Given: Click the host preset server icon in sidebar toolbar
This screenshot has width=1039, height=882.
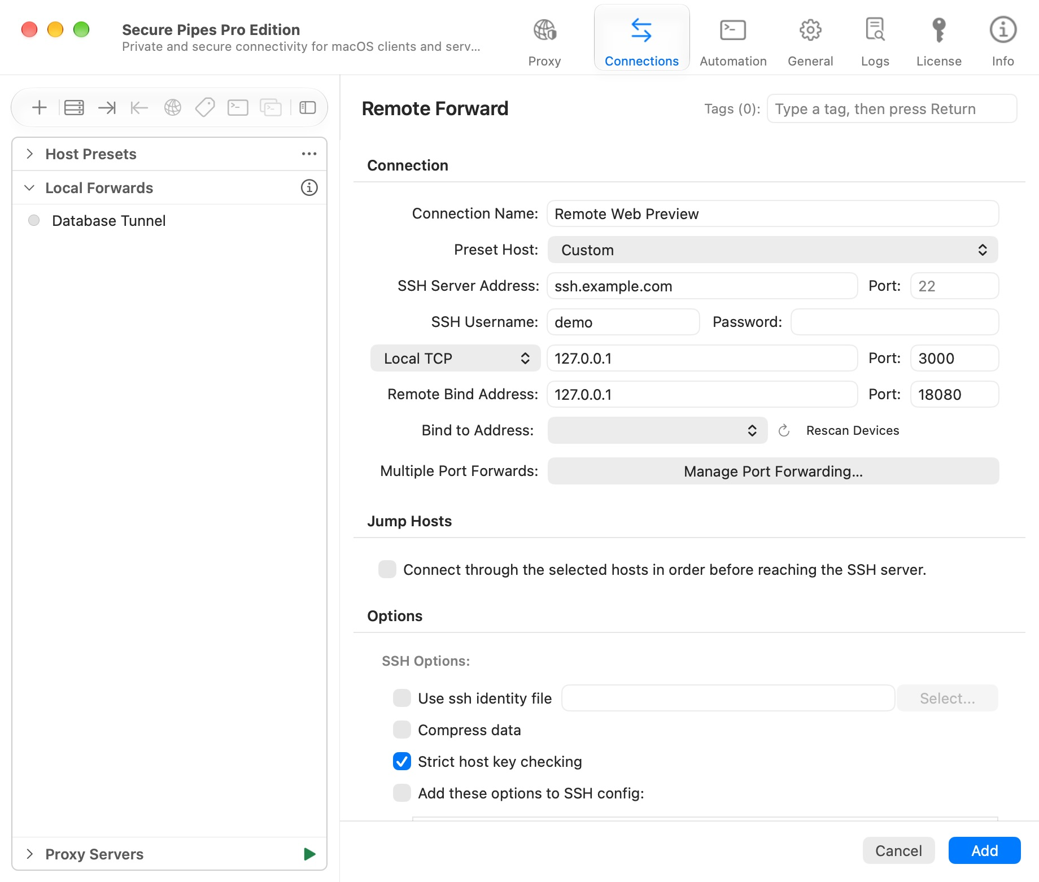Looking at the screenshot, I should 74,107.
